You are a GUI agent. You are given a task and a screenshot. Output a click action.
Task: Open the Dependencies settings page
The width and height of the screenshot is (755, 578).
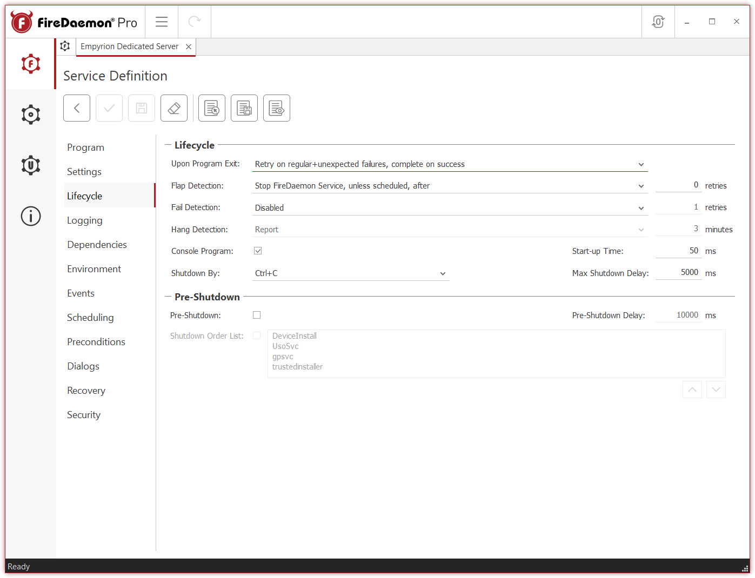click(x=97, y=244)
